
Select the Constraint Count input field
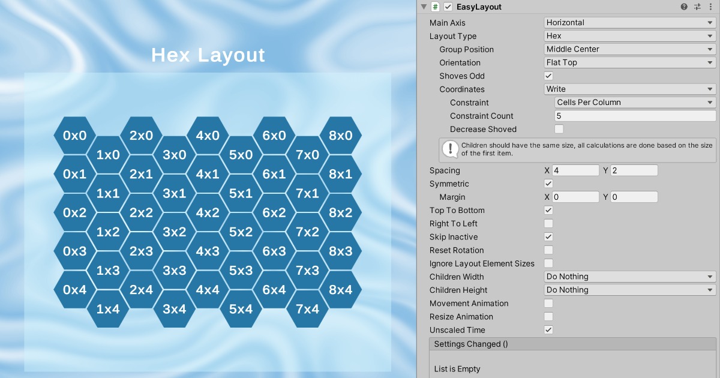click(635, 115)
